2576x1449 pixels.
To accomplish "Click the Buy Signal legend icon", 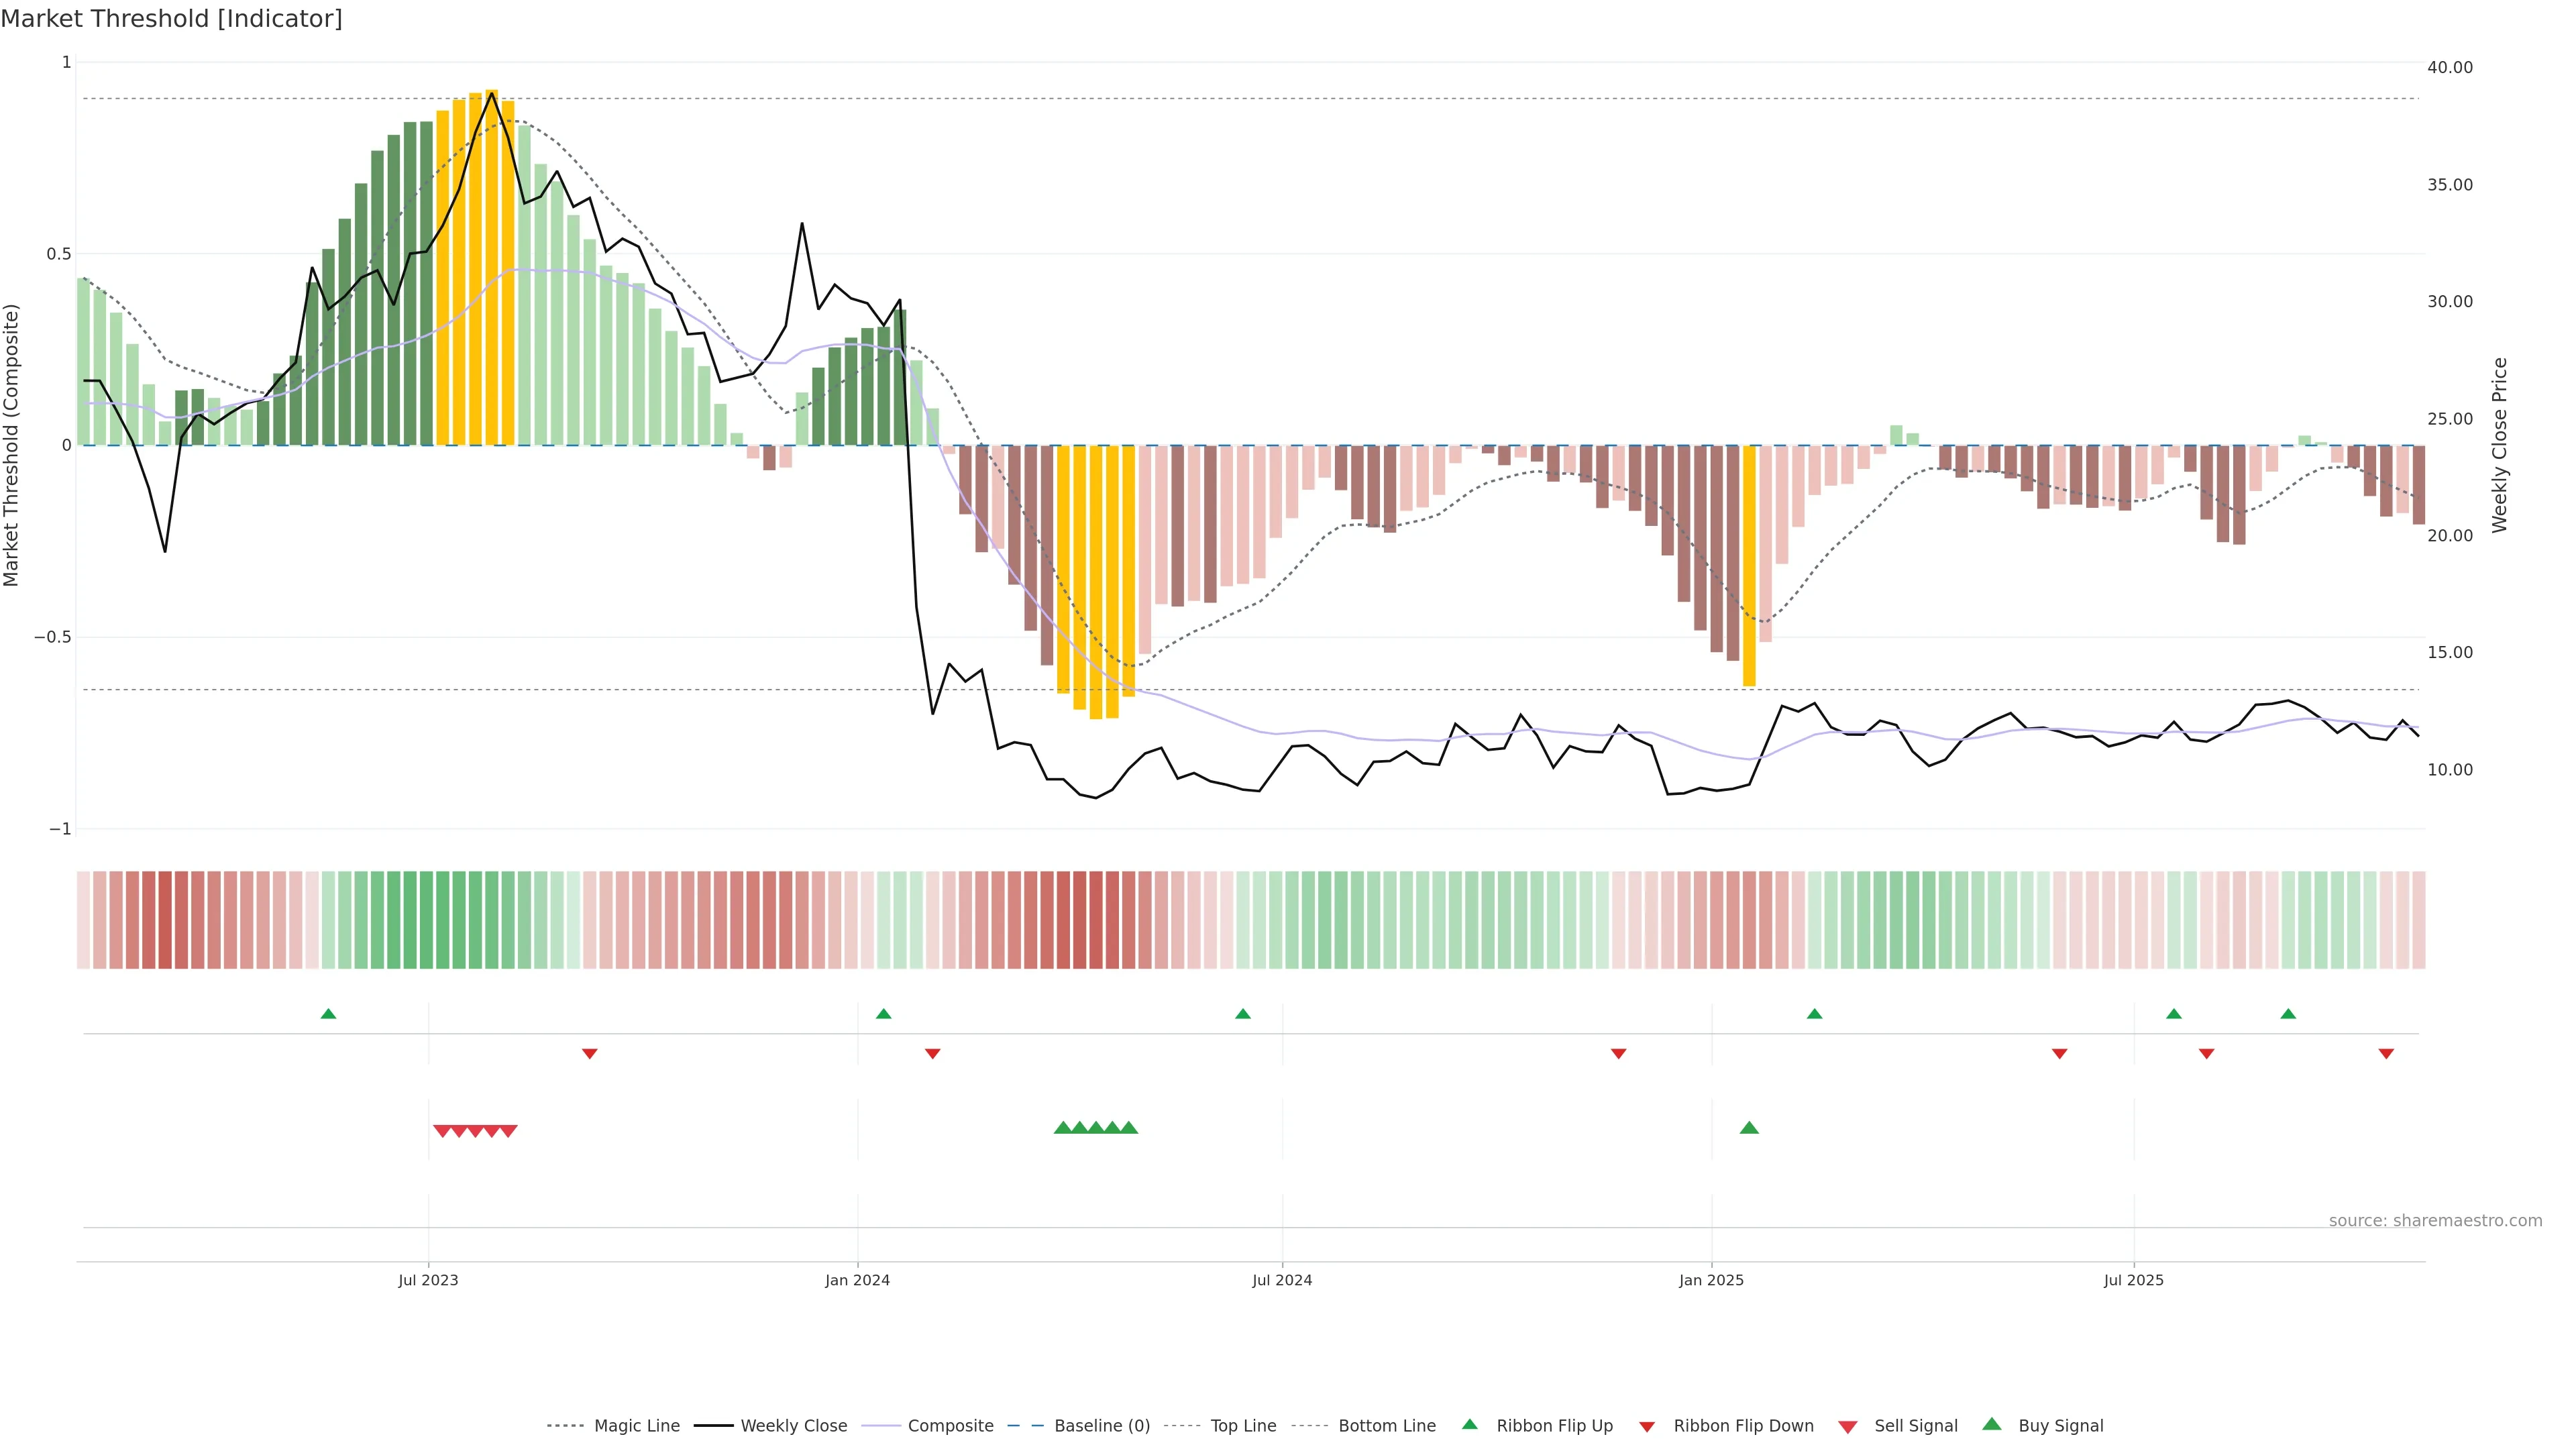I will tap(1991, 1424).
